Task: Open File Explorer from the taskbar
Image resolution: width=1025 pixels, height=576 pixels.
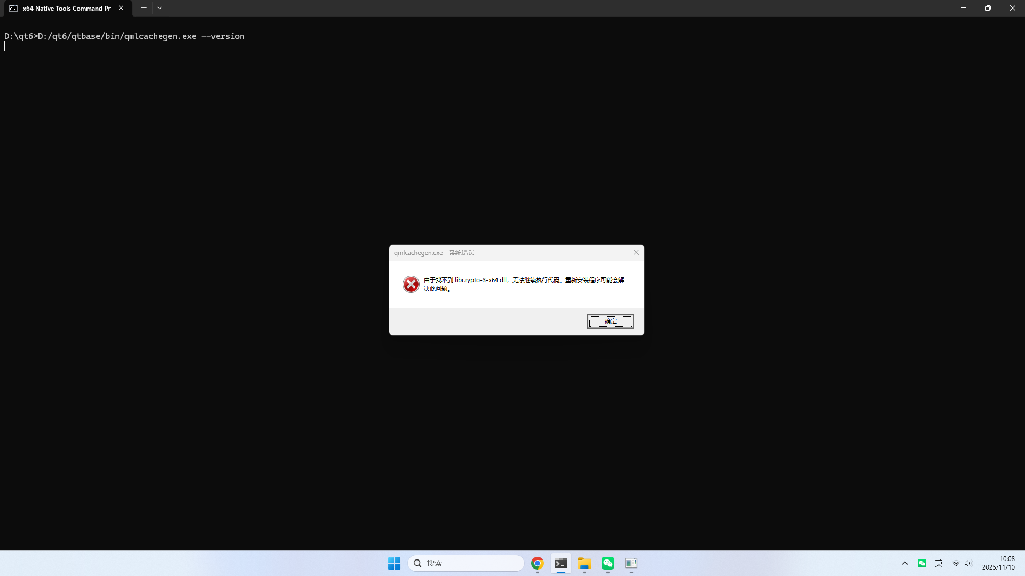Action: pos(584,563)
